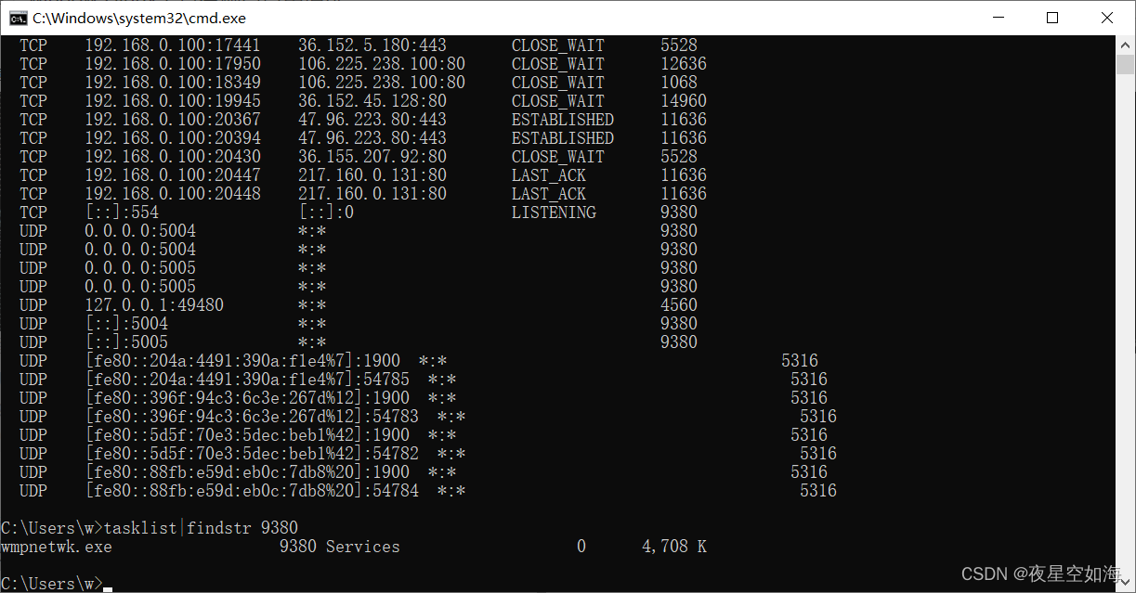Click address [fe80::88fb:e59d:eb0c:7db8%20]:1900
1136x593 pixels.
(247, 472)
